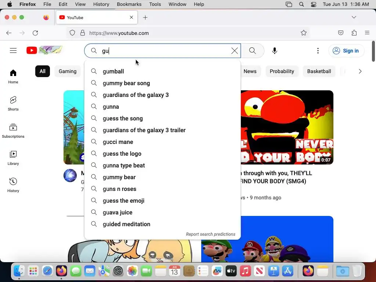This screenshot has width=376, height=282.
Task: Open a new tab with plus button
Action: point(145,18)
